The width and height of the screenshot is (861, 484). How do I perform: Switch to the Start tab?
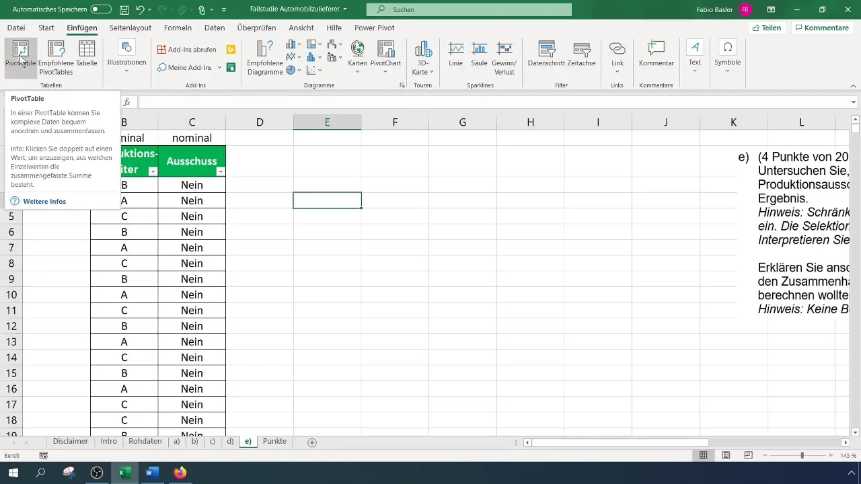46,28
